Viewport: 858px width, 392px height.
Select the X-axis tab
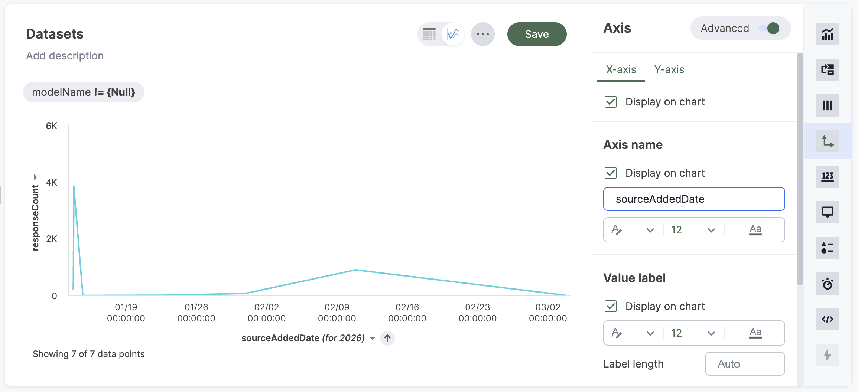[621, 69]
